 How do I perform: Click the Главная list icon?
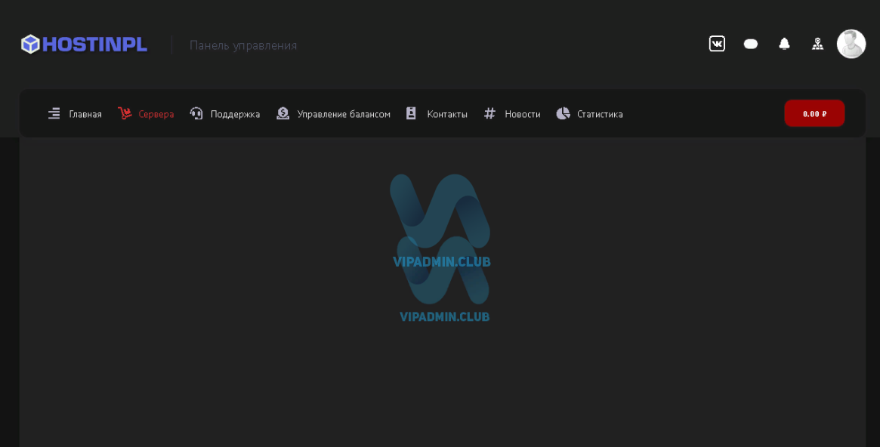(54, 114)
